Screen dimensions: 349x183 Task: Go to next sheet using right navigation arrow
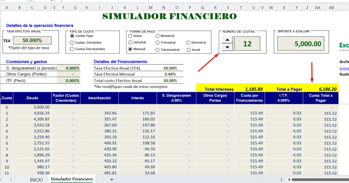pos(11,179)
